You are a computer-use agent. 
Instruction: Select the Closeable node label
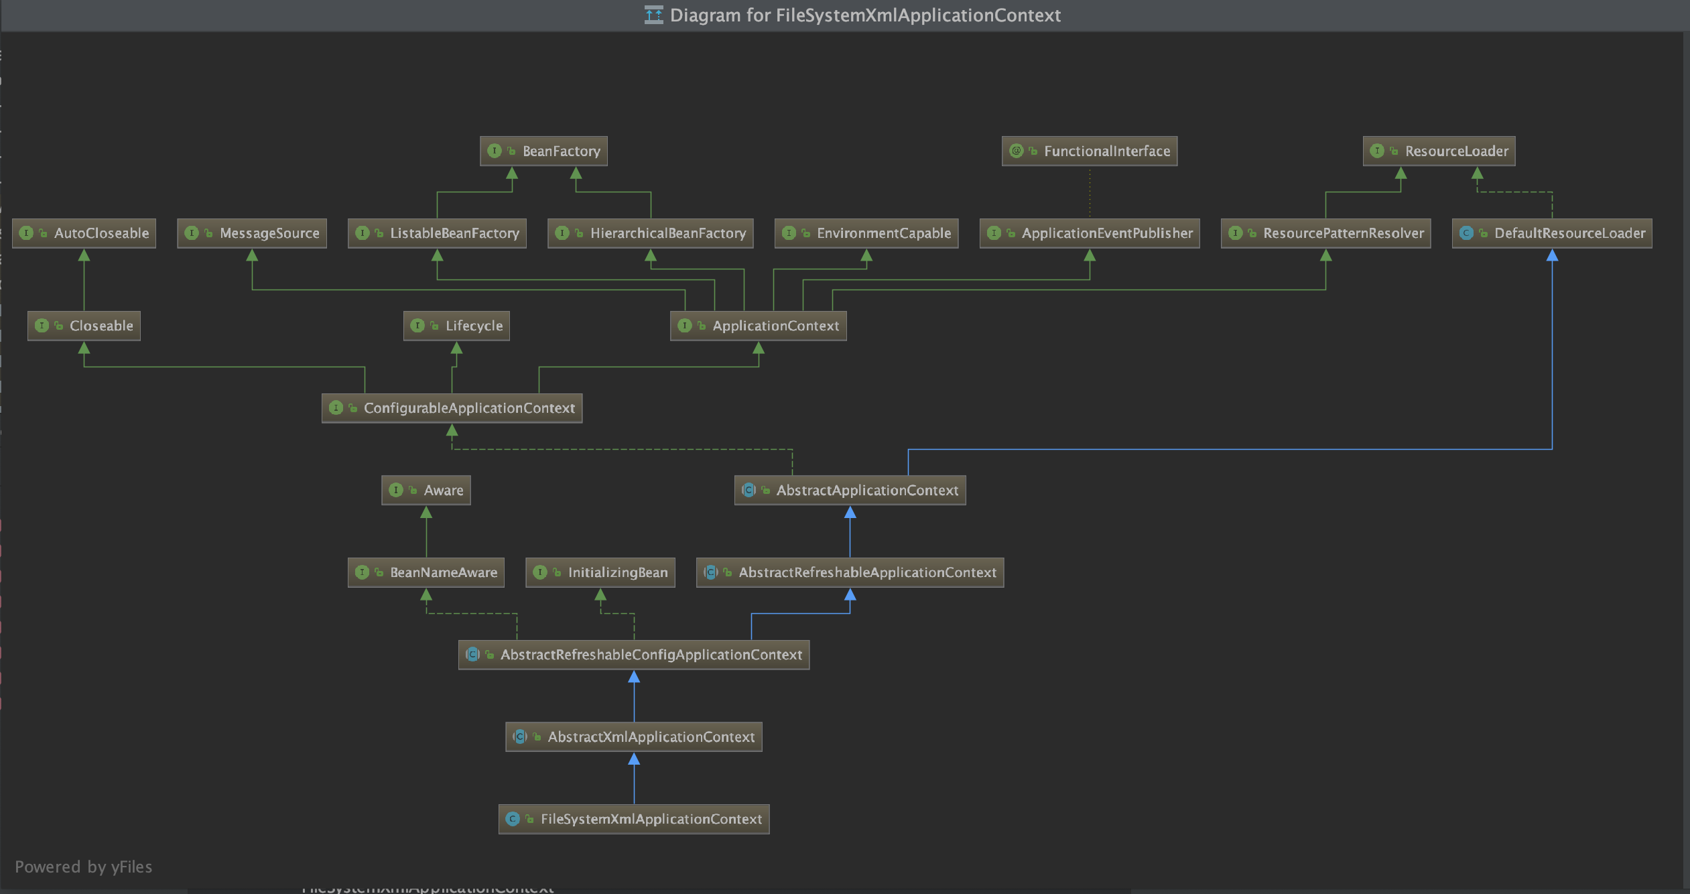point(102,326)
